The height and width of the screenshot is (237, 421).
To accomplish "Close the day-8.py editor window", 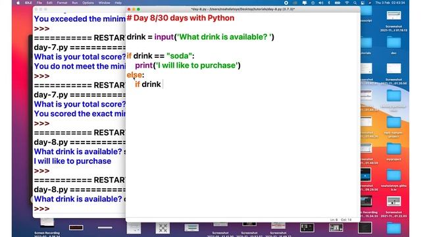I will pos(129,9).
